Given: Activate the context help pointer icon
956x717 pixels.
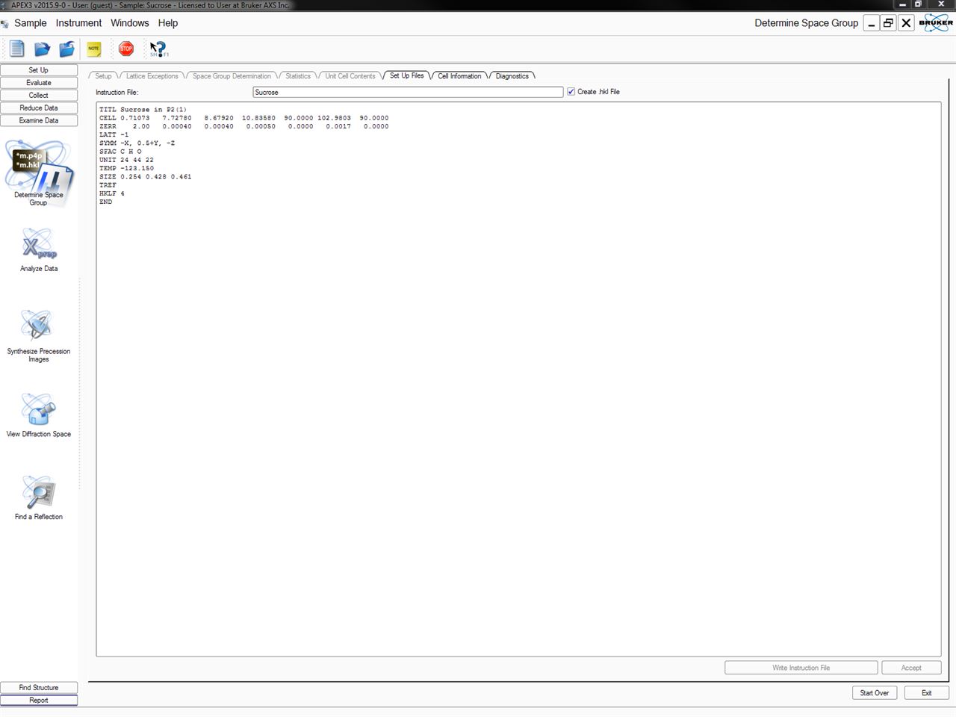Looking at the screenshot, I should (158, 49).
